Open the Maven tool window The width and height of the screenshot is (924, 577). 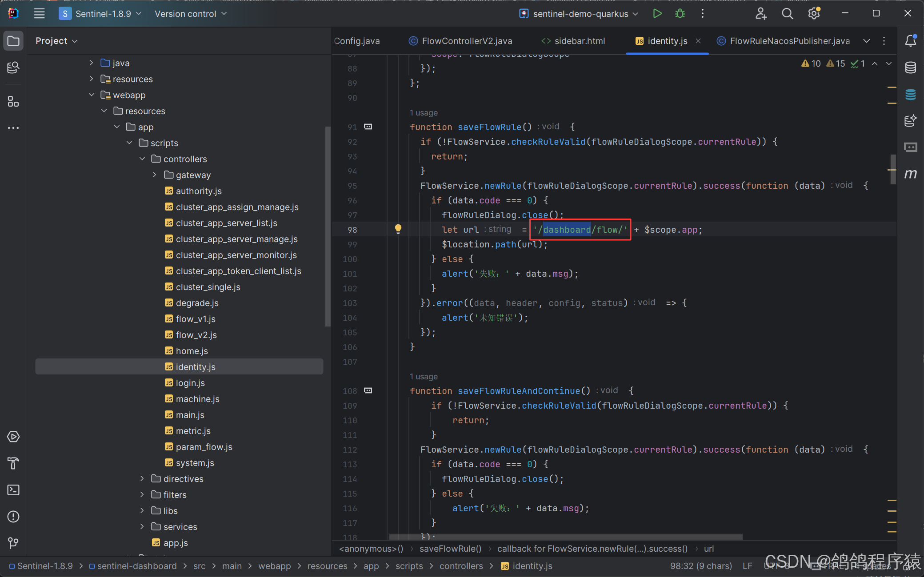[x=910, y=174]
